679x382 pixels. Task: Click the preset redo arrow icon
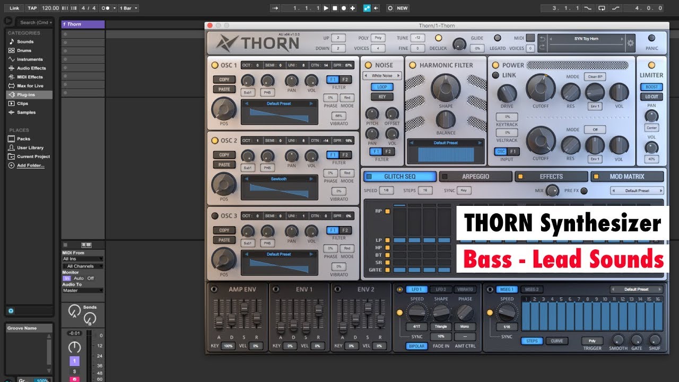(x=542, y=47)
